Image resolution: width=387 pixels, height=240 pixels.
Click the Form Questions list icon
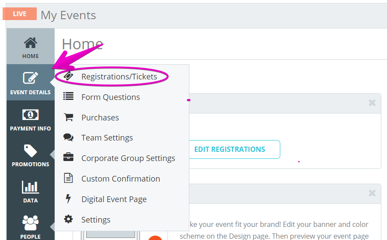click(x=68, y=96)
